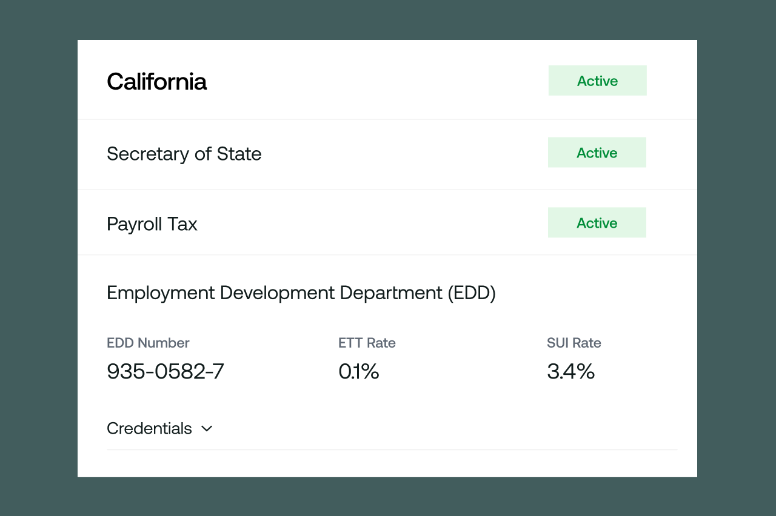The width and height of the screenshot is (776, 516).
Task: Click the California state heading
Action: (x=156, y=81)
